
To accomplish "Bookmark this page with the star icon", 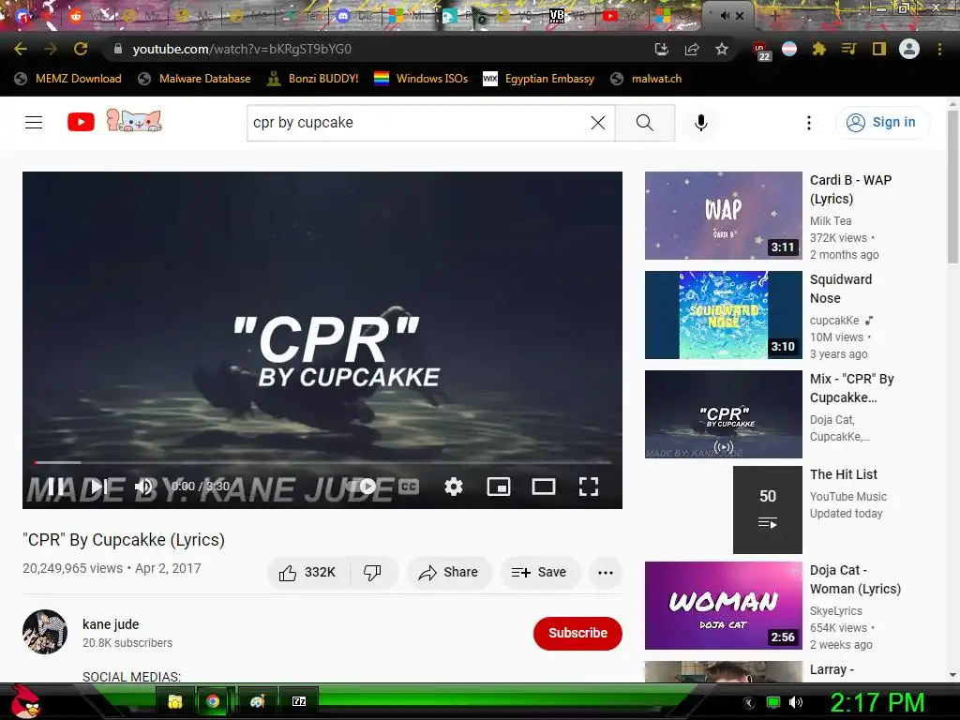I will 722,49.
